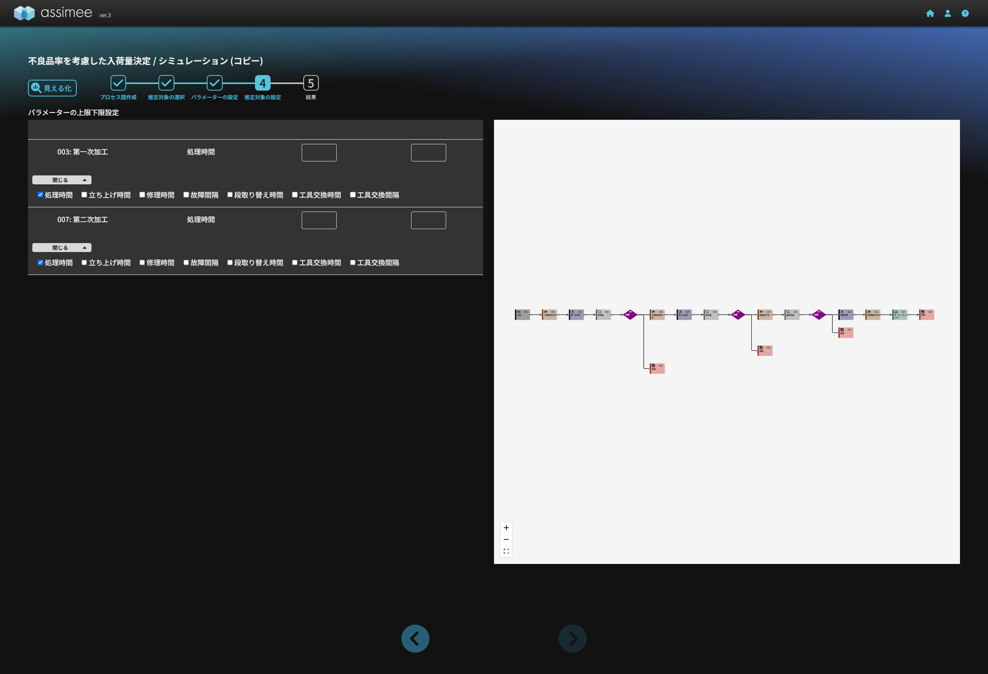Select node 001 in the diagram

522,314
